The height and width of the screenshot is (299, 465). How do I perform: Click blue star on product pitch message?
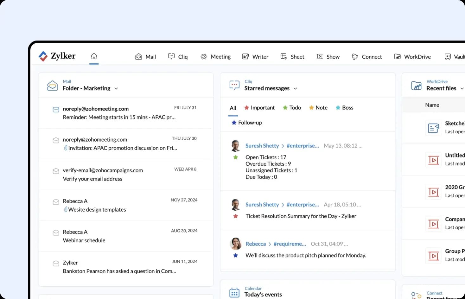click(235, 255)
